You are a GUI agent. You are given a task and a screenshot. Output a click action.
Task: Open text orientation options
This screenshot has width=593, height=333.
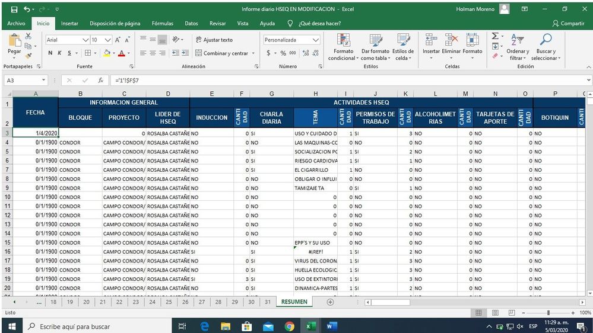[x=177, y=40]
